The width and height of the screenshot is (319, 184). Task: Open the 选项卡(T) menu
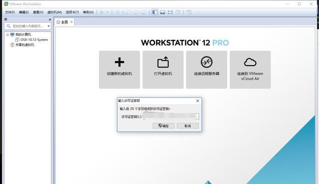coord(72,12)
